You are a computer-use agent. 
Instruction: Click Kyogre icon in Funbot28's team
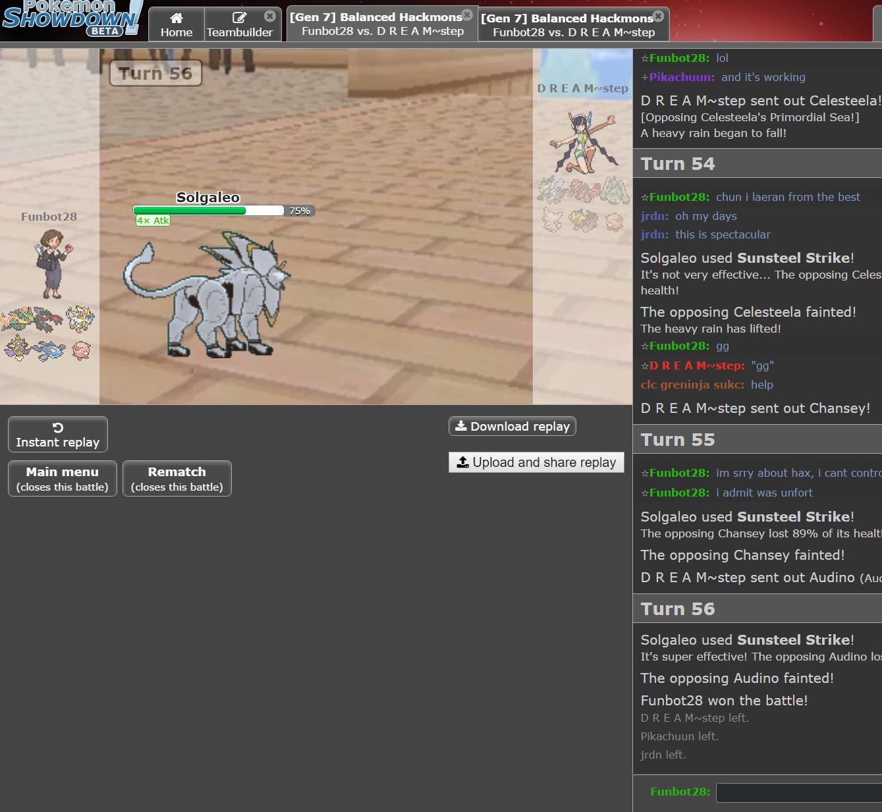pyautogui.click(x=48, y=350)
